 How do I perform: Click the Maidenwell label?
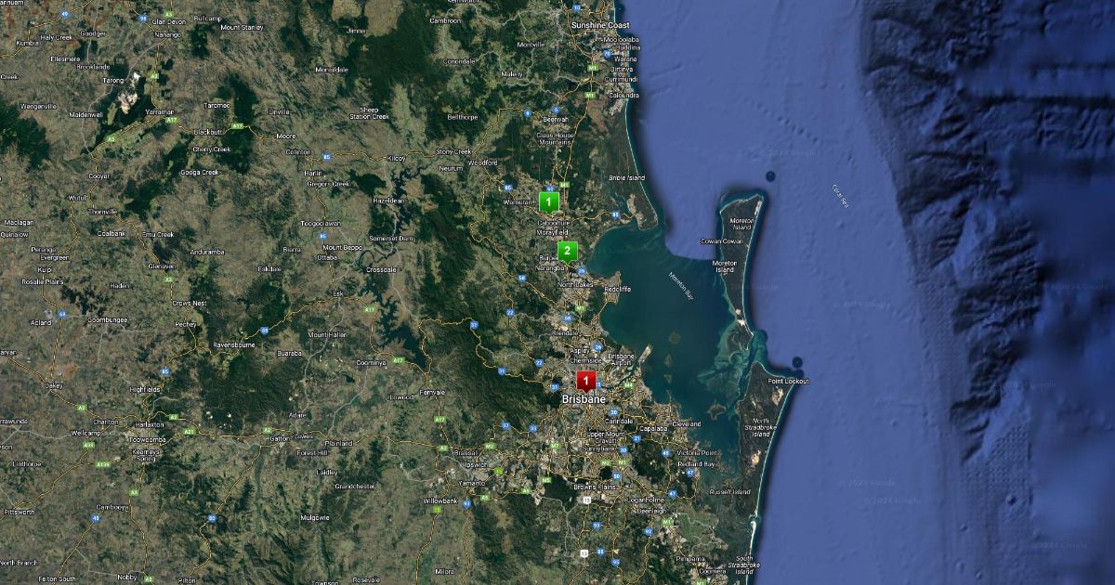[85, 115]
